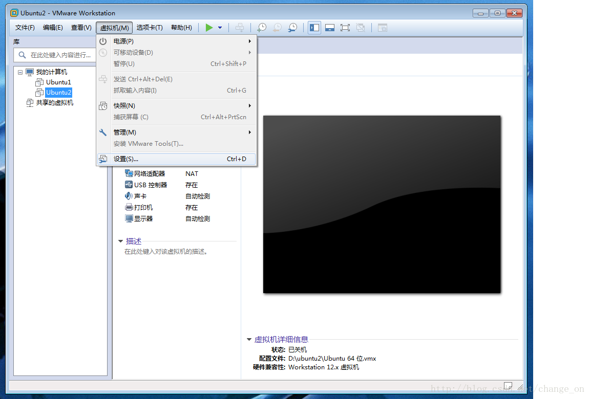
Task: Click the 网络适配器 device row
Action: click(x=167, y=173)
